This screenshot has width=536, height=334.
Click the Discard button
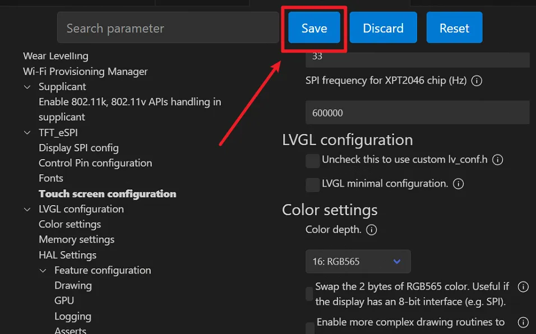tap(383, 28)
